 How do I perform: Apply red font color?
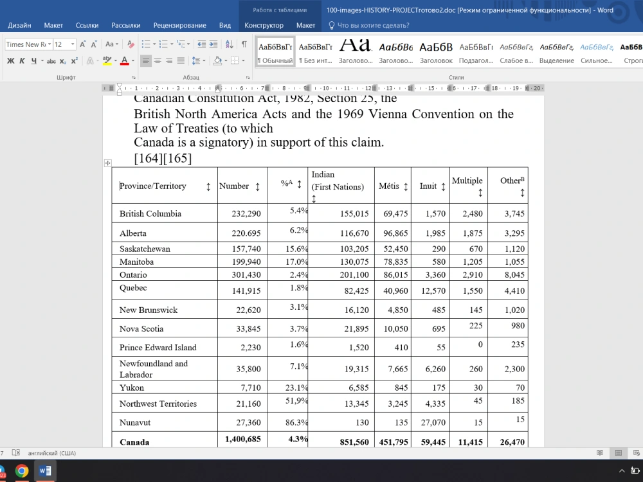click(125, 61)
